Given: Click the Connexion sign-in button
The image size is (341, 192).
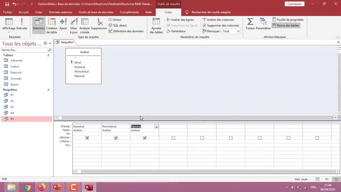Looking at the screenshot, I should (295, 4).
